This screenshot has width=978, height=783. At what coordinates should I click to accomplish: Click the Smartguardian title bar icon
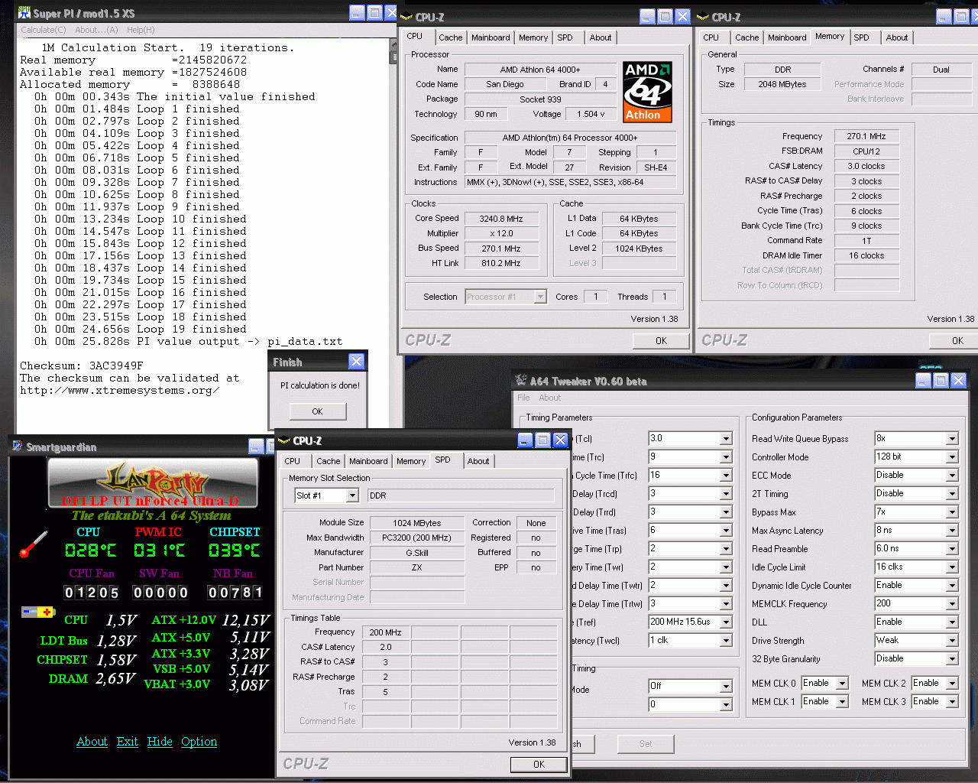(17, 447)
